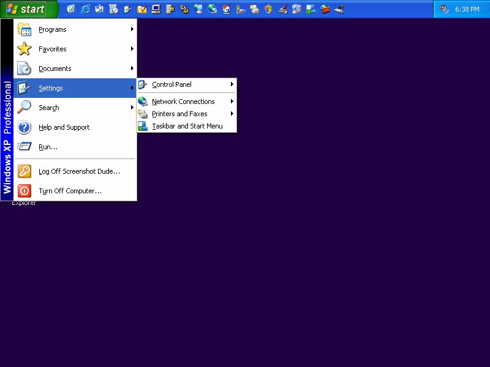Viewport: 490px width, 367px height.
Task: Click the Help and Support question mark icon
Action: (24, 127)
